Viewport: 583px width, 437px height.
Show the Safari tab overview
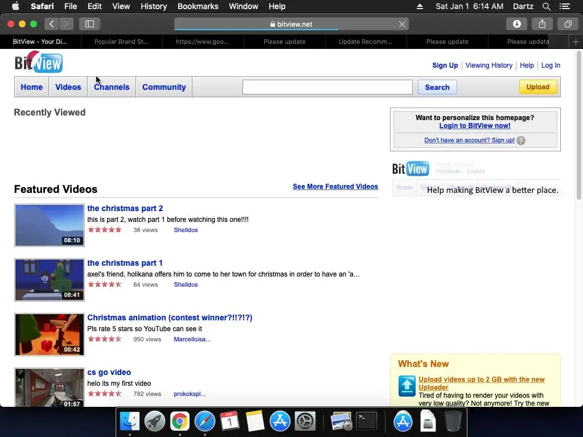click(568, 24)
